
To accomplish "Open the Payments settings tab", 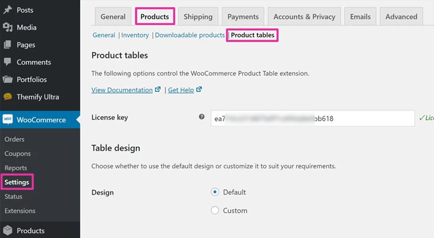I will coord(243,17).
